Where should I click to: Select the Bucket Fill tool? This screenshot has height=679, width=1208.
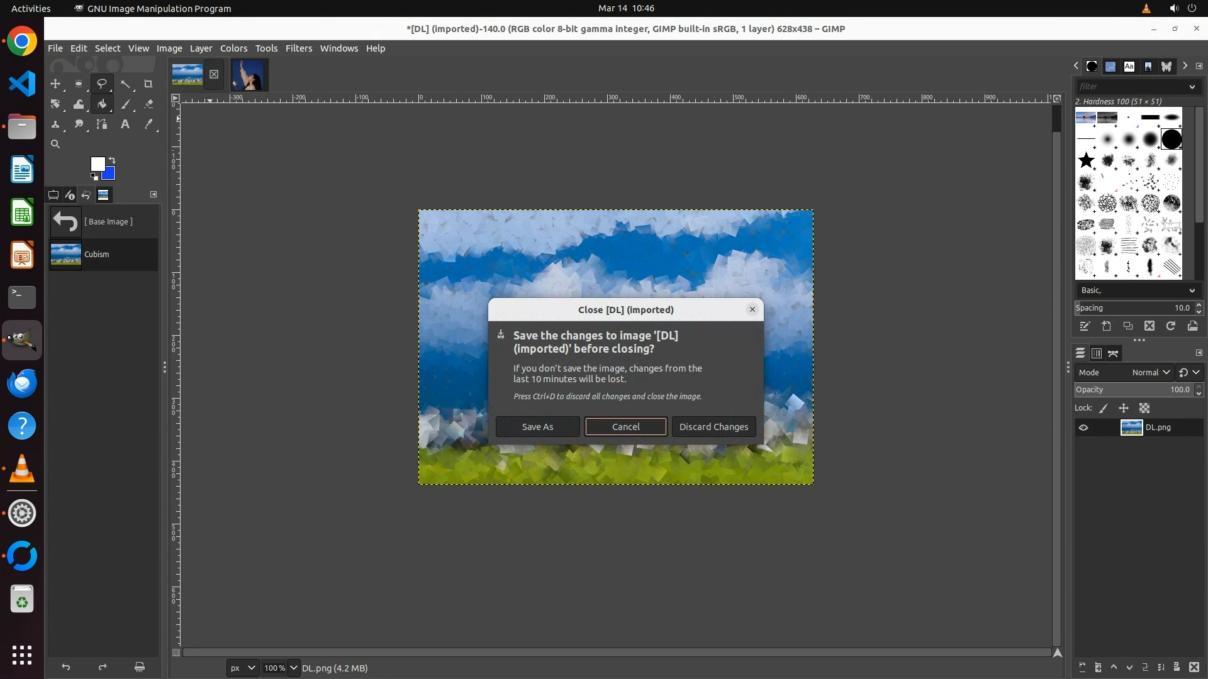tap(102, 104)
